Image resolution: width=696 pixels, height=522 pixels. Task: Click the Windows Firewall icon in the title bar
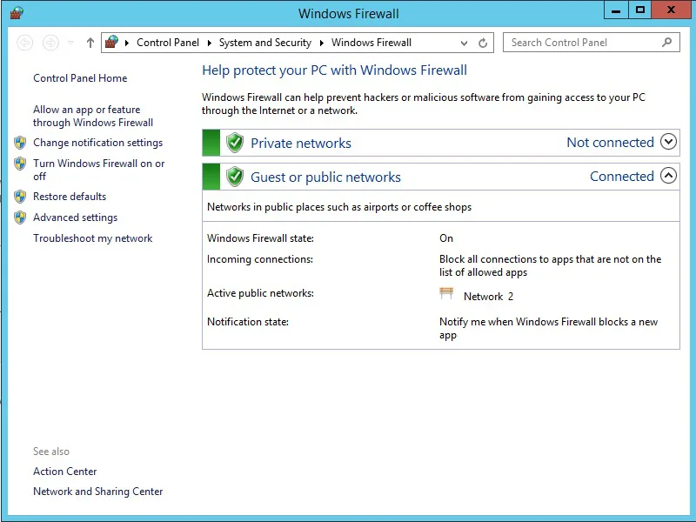tap(17, 12)
